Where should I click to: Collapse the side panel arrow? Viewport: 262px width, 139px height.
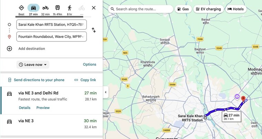click(105, 92)
